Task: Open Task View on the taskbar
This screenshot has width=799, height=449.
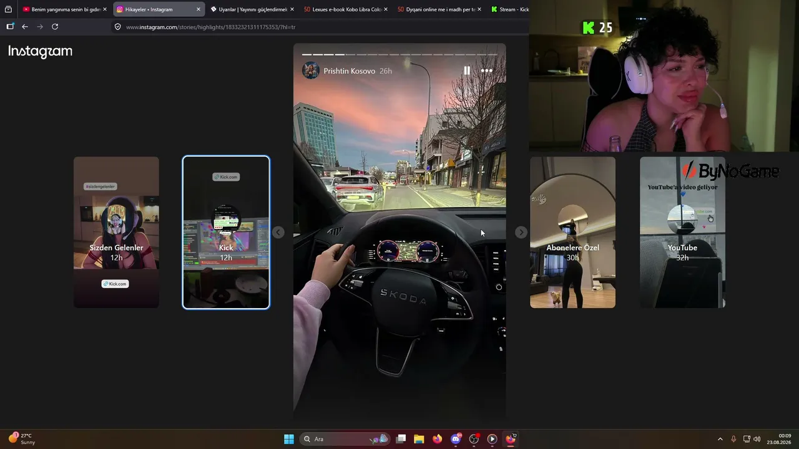Action: tap(401, 439)
